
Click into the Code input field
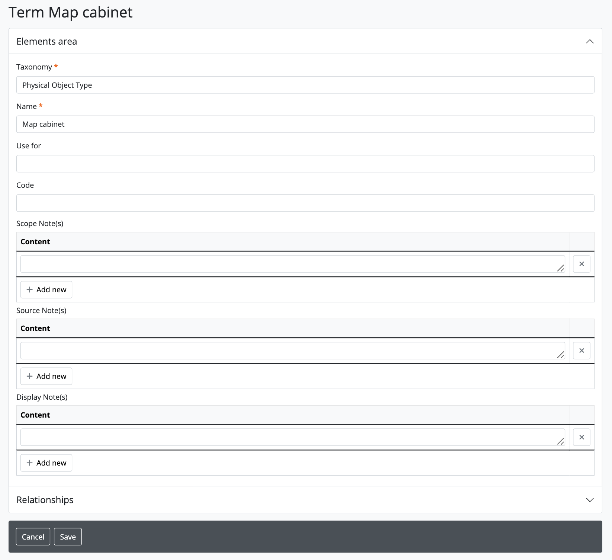tap(305, 203)
